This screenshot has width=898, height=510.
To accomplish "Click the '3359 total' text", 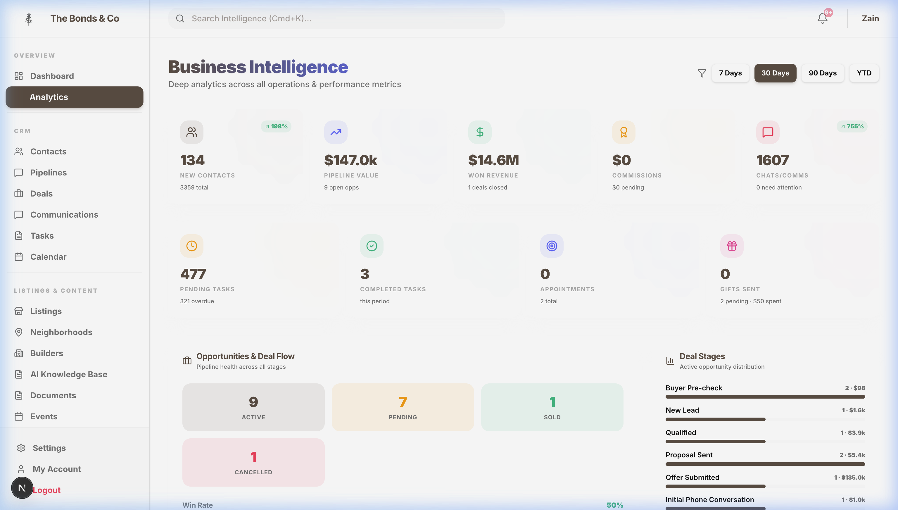I will 194,187.
